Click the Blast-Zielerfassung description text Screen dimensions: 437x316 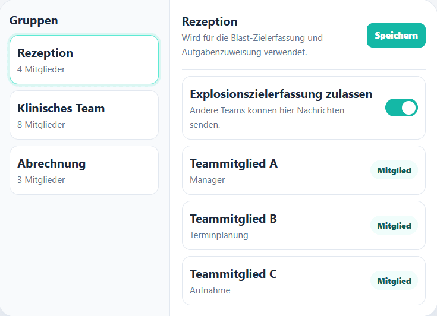[x=252, y=45]
